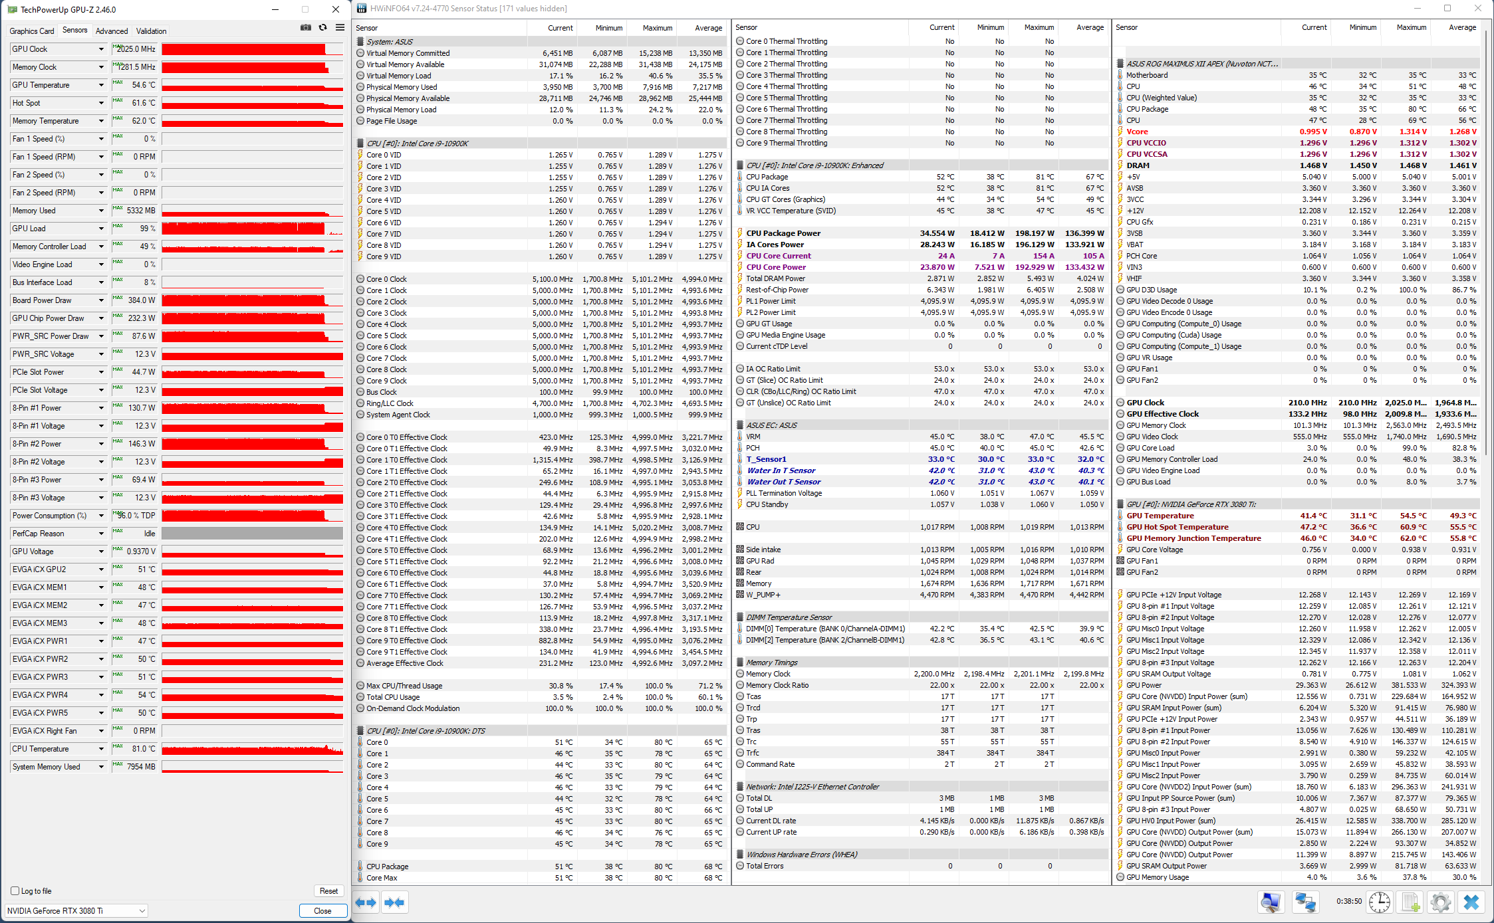The image size is (1494, 923).
Task: Click the HWiNFO blue X close-sensors icon
Action: [x=1471, y=902]
